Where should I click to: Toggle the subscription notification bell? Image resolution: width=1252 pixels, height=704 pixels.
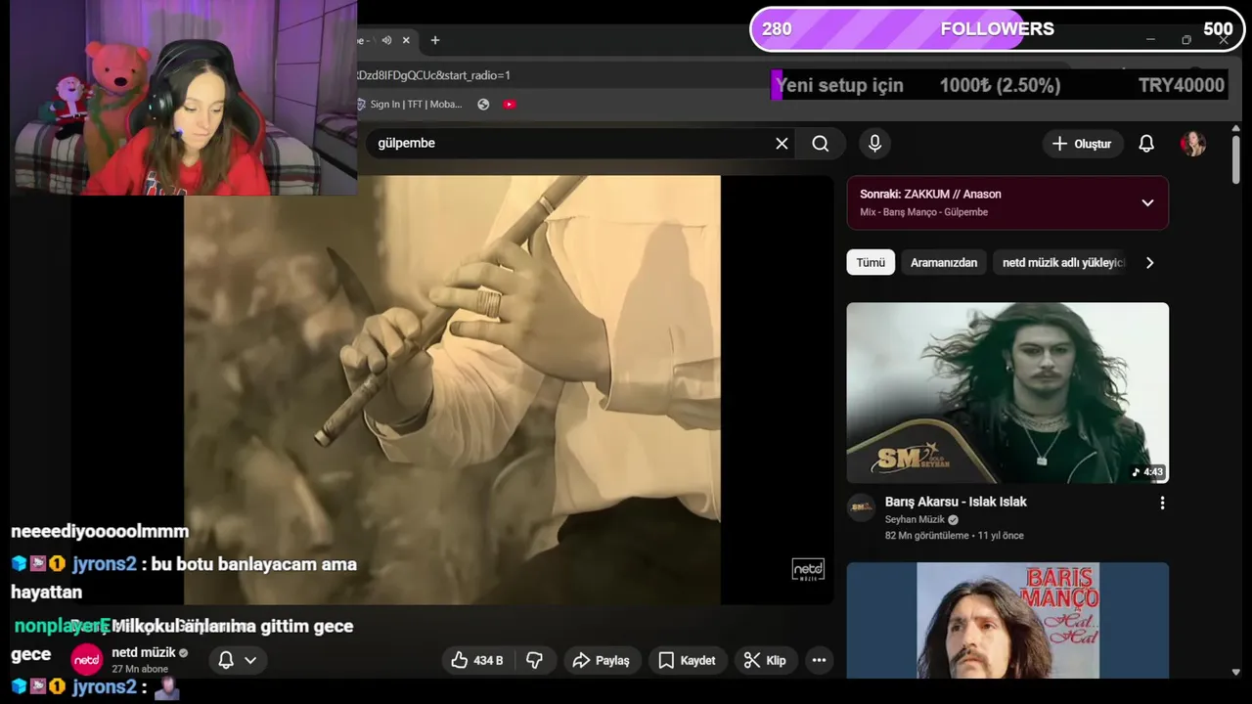pyautogui.click(x=226, y=660)
